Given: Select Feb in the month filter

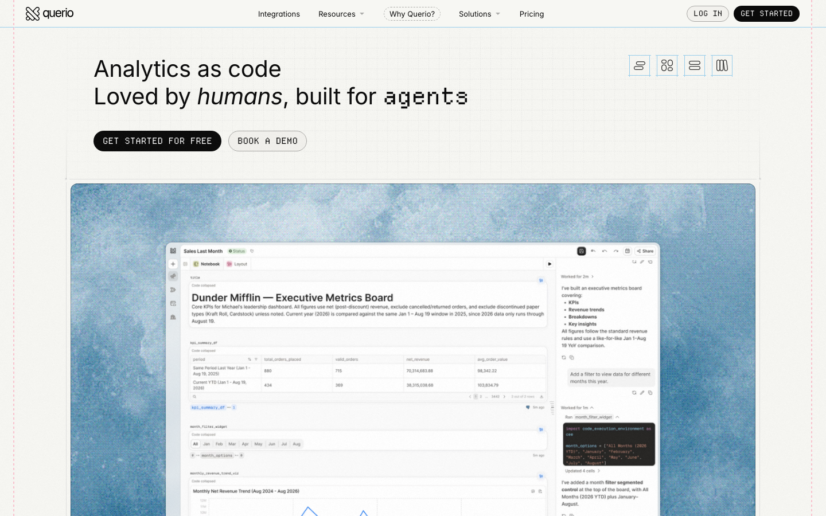Looking at the screenshot, I should (x=219, y=444).
